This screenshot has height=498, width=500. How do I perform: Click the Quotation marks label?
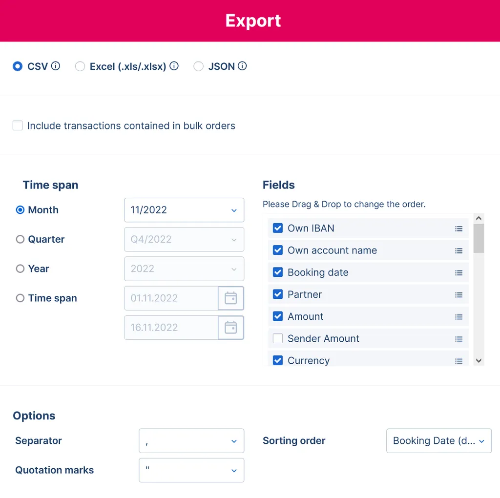coord(55,470)
